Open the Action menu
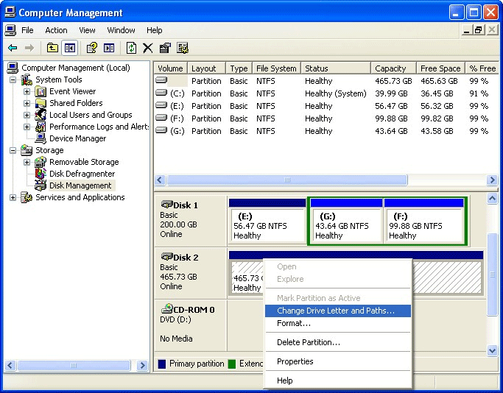Image resolution: width=503 pixels, height=393 pixels. click(56, 30)
